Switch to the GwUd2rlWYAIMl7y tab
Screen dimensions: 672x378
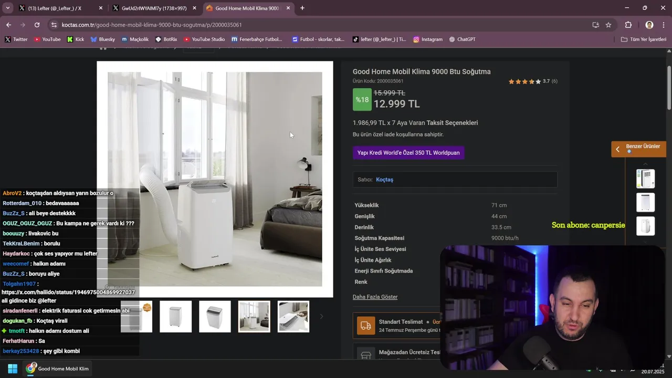(154, 8)
